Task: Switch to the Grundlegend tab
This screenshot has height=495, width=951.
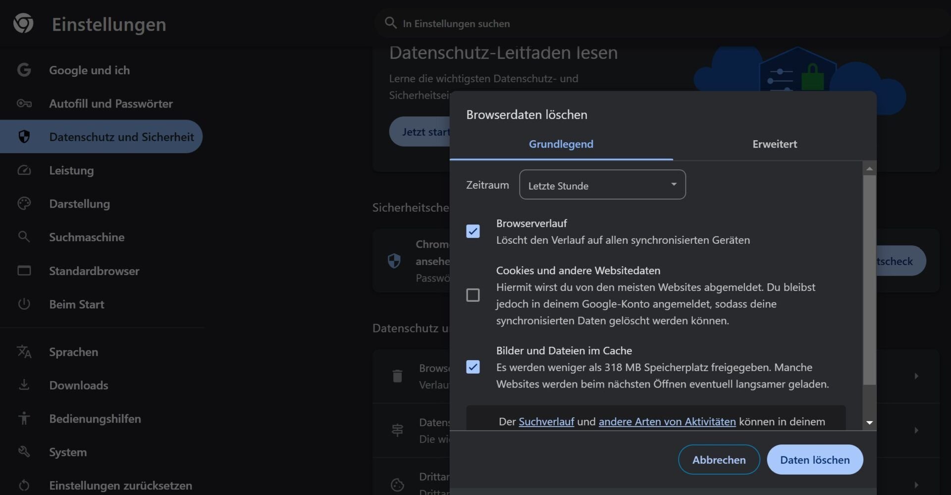Action: coord(561,144)
